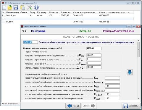The height and width of the screenshot is (110, 142).
Task: Open settings with wrench and screwdriver icon
Action: [x=29, y=8]
